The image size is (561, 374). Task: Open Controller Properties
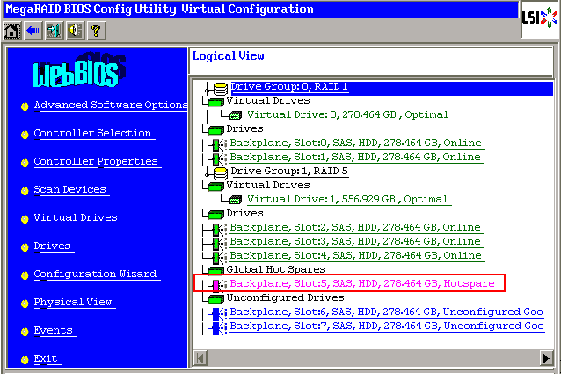coord(96,162)
